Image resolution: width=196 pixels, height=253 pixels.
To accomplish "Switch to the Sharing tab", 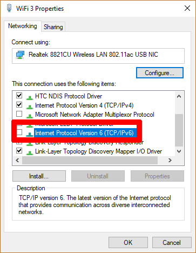I will (x=53, y=27).
